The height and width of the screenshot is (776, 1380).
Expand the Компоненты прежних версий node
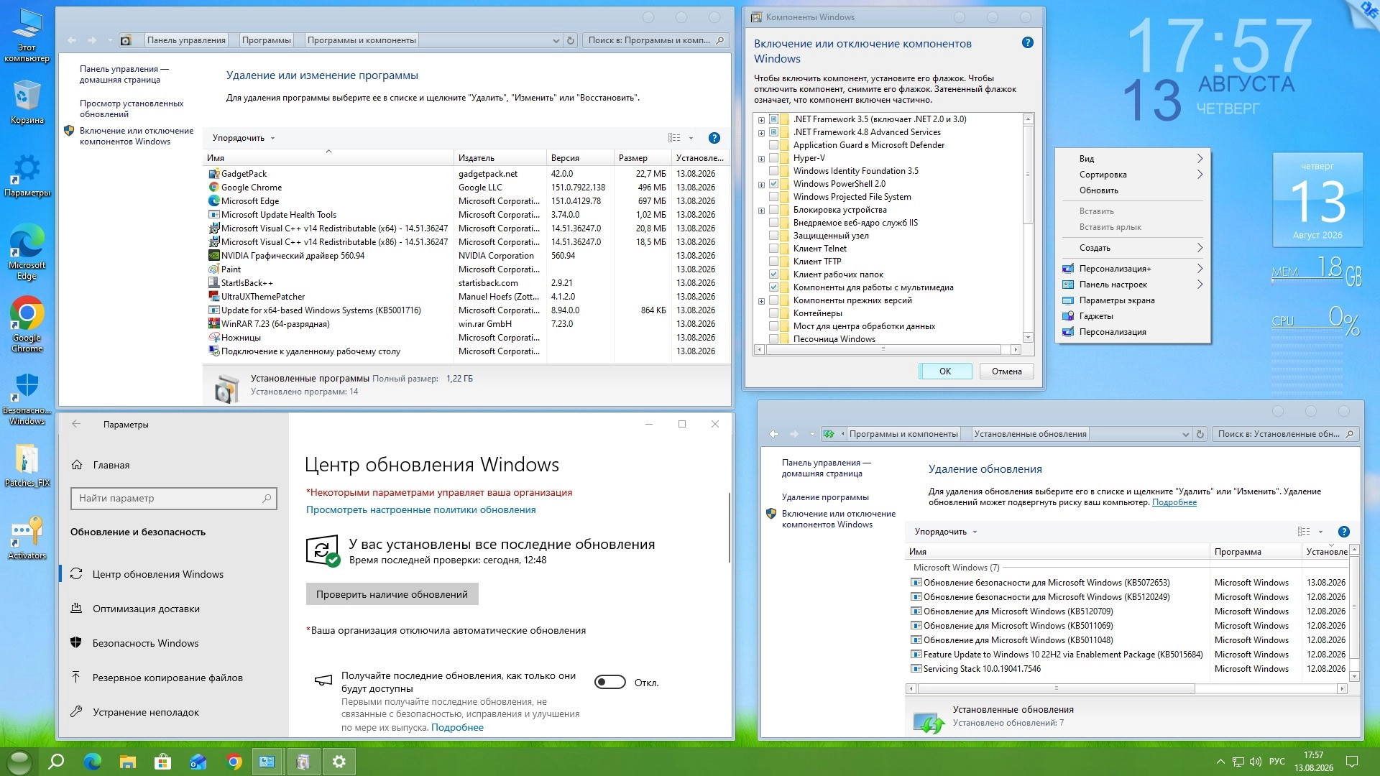(761, 301)
